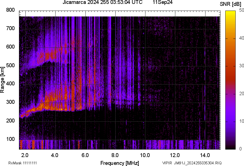244x166 pixels.
Task: Select the 500 km range tick label
Action: (10, 66)
